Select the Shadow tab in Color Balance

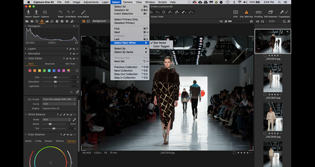pyautogui.click(x=49, y=141)
